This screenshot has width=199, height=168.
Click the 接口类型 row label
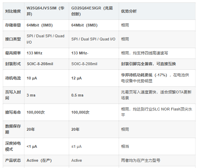(13, 39)
